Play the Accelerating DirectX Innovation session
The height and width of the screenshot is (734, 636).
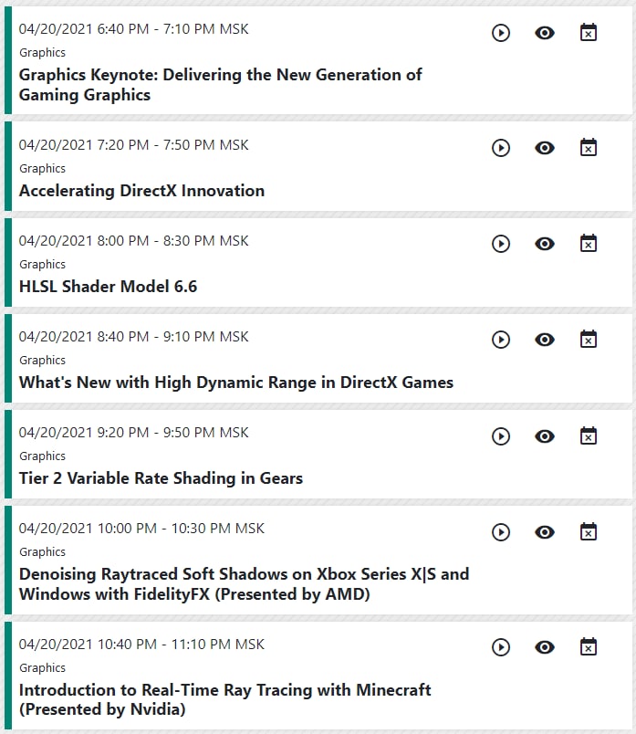[x=501, y=147]
